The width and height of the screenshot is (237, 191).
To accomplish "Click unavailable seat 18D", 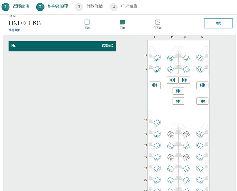I will pyautogui.click(x=170, y=157).
